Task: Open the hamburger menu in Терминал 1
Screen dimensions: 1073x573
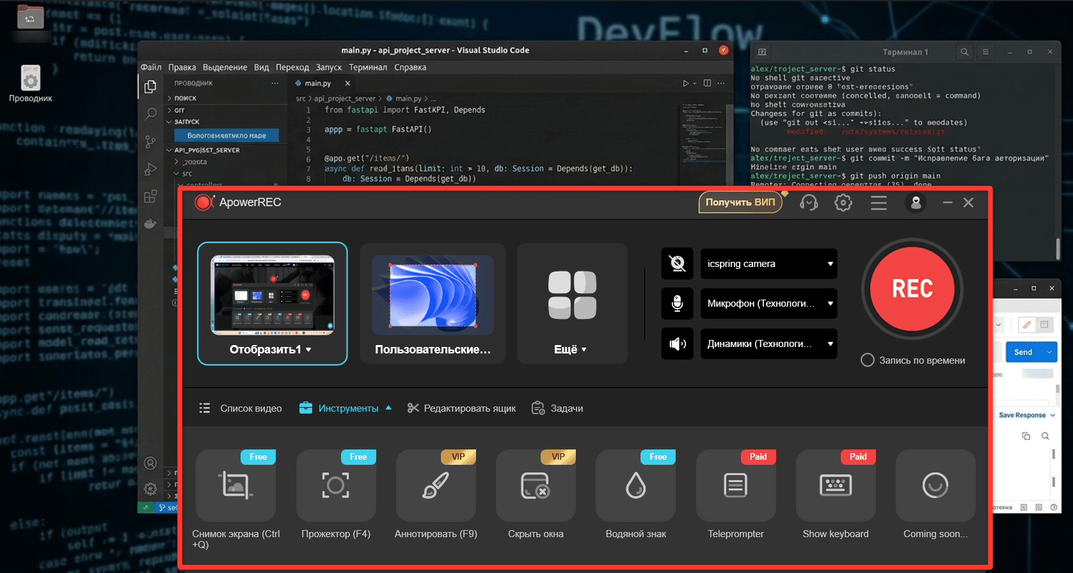Action: click(985, 52)
